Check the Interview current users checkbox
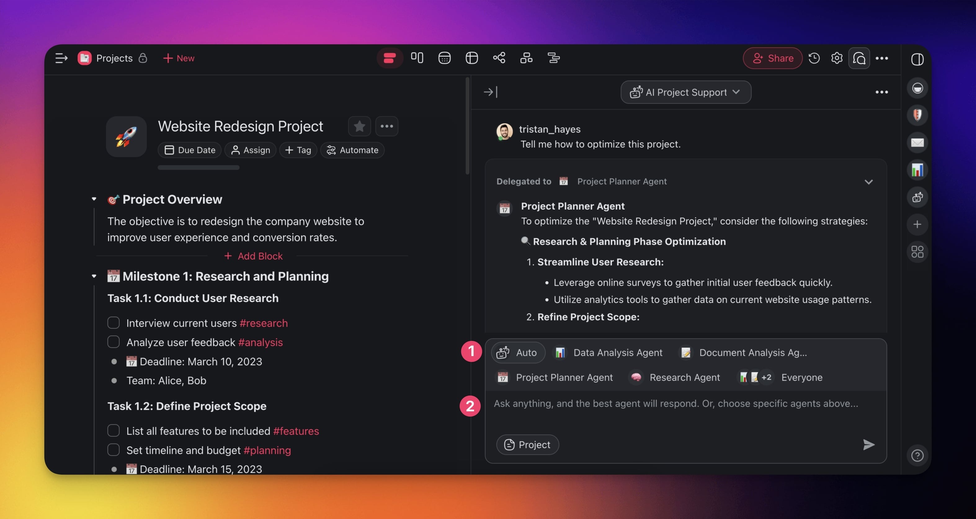This screenshot has height=519, width=976. (x=113, y=323)
